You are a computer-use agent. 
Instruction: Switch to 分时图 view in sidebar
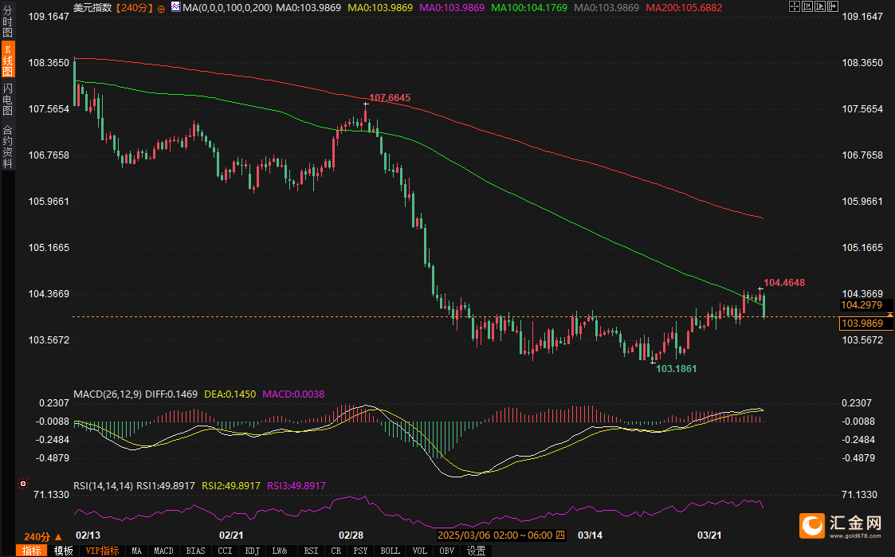click(7, 21)
